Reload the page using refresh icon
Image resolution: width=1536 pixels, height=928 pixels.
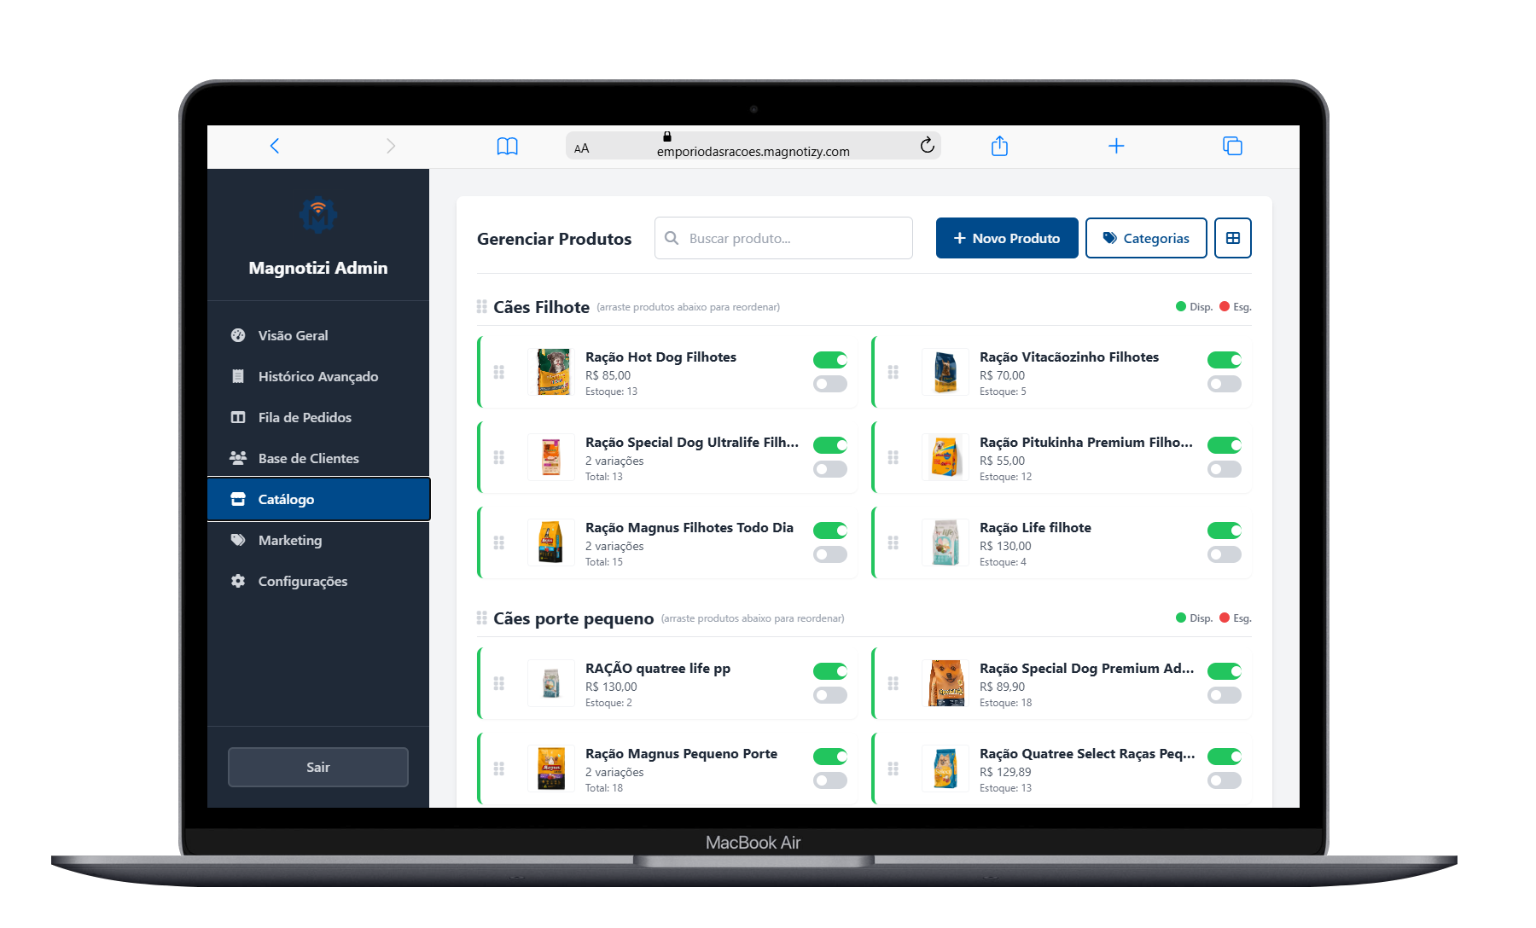(928, 145)
